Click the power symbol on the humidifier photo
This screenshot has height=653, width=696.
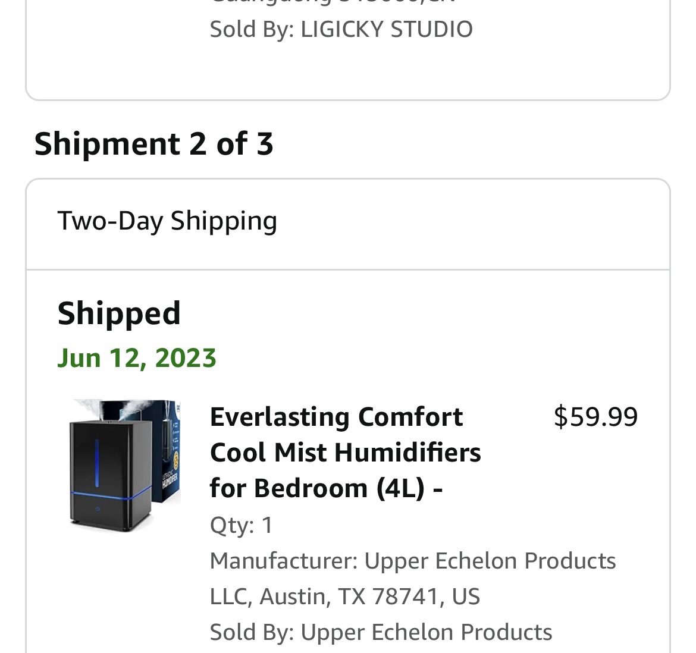(98, 509)
